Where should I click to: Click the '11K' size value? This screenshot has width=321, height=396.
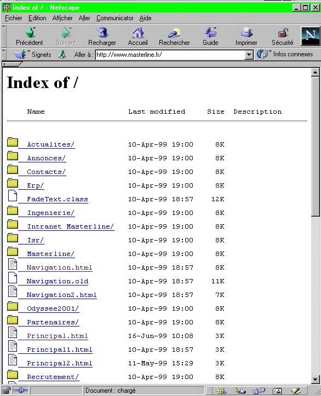pos(218,281)
